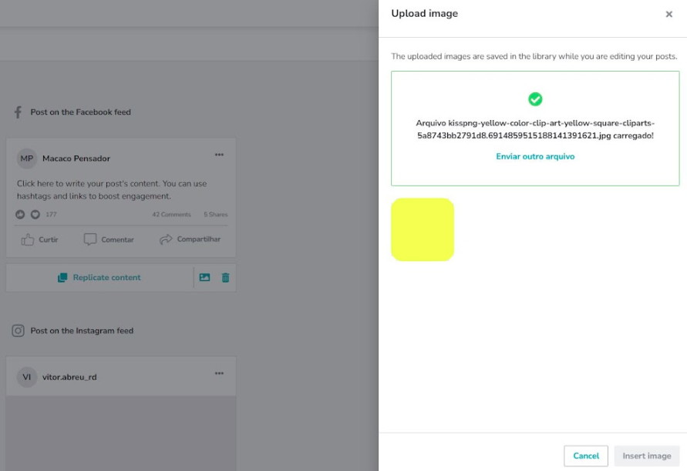Open Macaco Pensador post options menu
The image size is (687, 471).
[219, 155]
